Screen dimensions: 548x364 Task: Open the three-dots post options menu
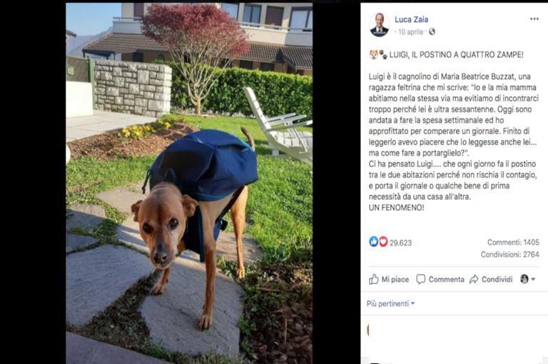pos(534,19)
